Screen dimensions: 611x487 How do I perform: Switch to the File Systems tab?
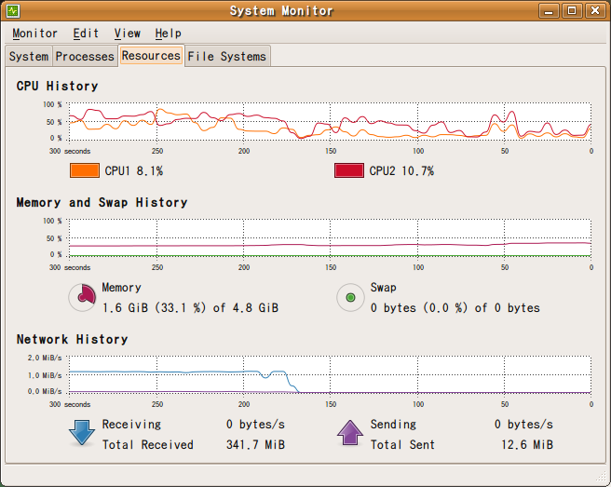click(227, 57)
